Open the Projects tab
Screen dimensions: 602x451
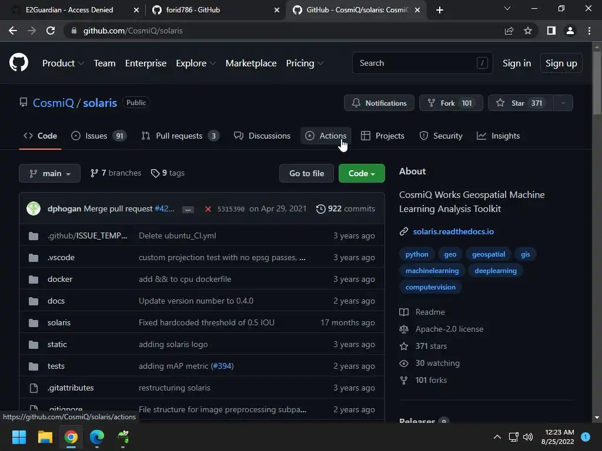point(383,136)
